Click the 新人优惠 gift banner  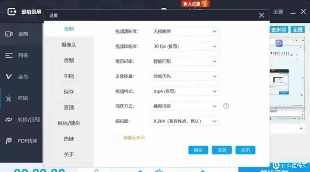(195, 3)
